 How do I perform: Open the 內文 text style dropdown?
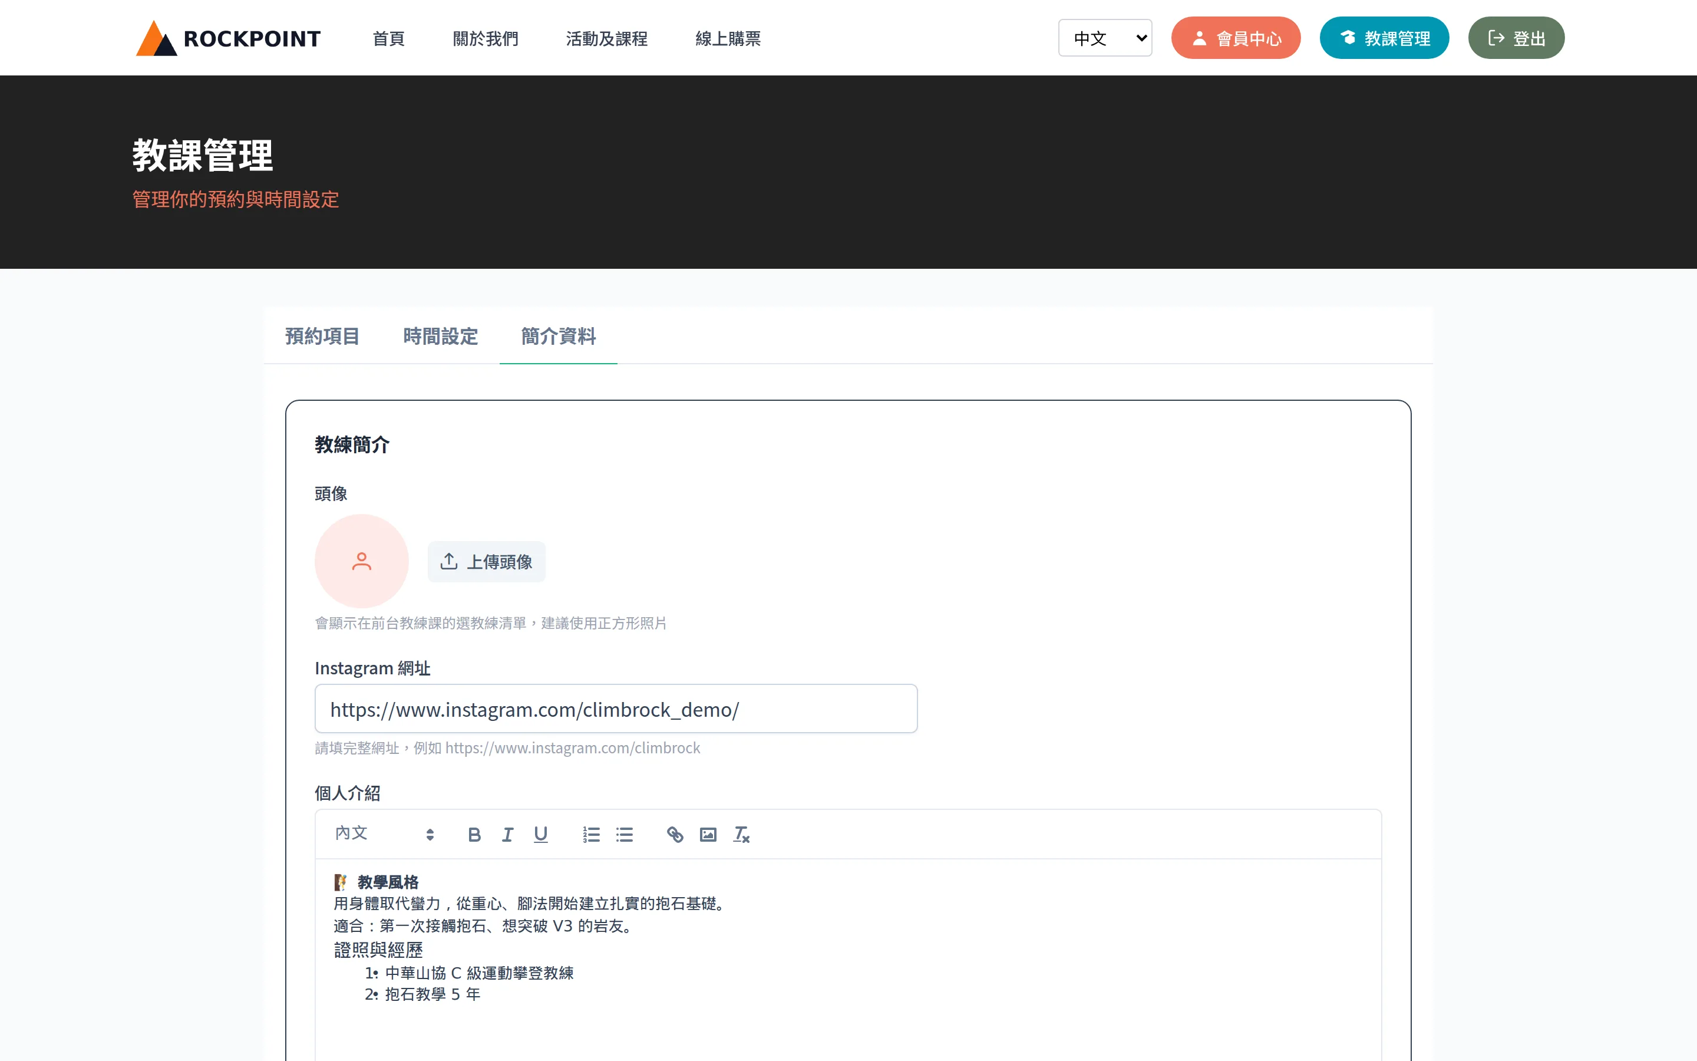384,833
